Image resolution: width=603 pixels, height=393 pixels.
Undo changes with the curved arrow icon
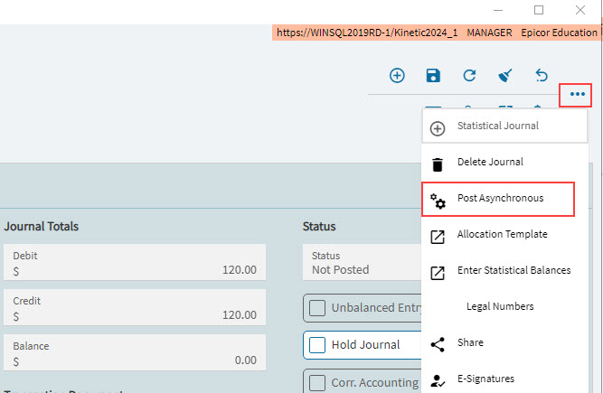pos(542,75)
